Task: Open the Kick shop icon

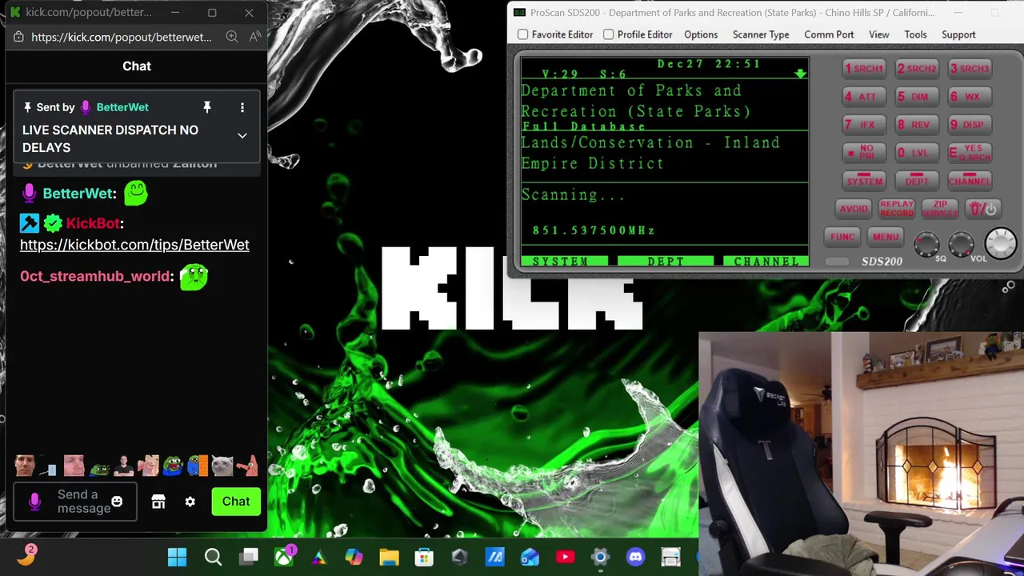Action: 158,502
